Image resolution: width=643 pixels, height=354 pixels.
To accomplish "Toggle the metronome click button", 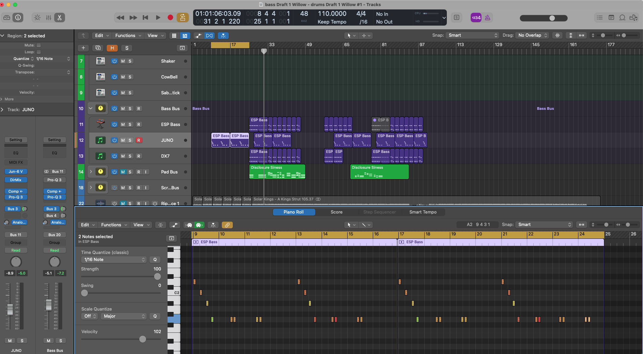I will tap(488, 18).
